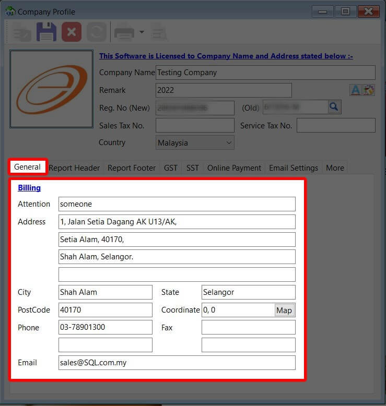Select the General tab
This screenshot has height=406, width=386.
tap(28, 167)
